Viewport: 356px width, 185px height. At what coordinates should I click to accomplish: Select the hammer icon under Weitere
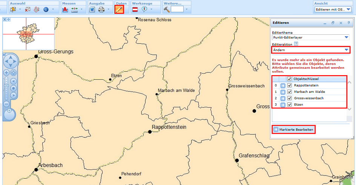166,9
